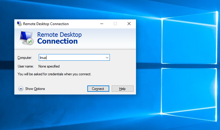
Task: Click the User name: label
Action: click(26, 66)
